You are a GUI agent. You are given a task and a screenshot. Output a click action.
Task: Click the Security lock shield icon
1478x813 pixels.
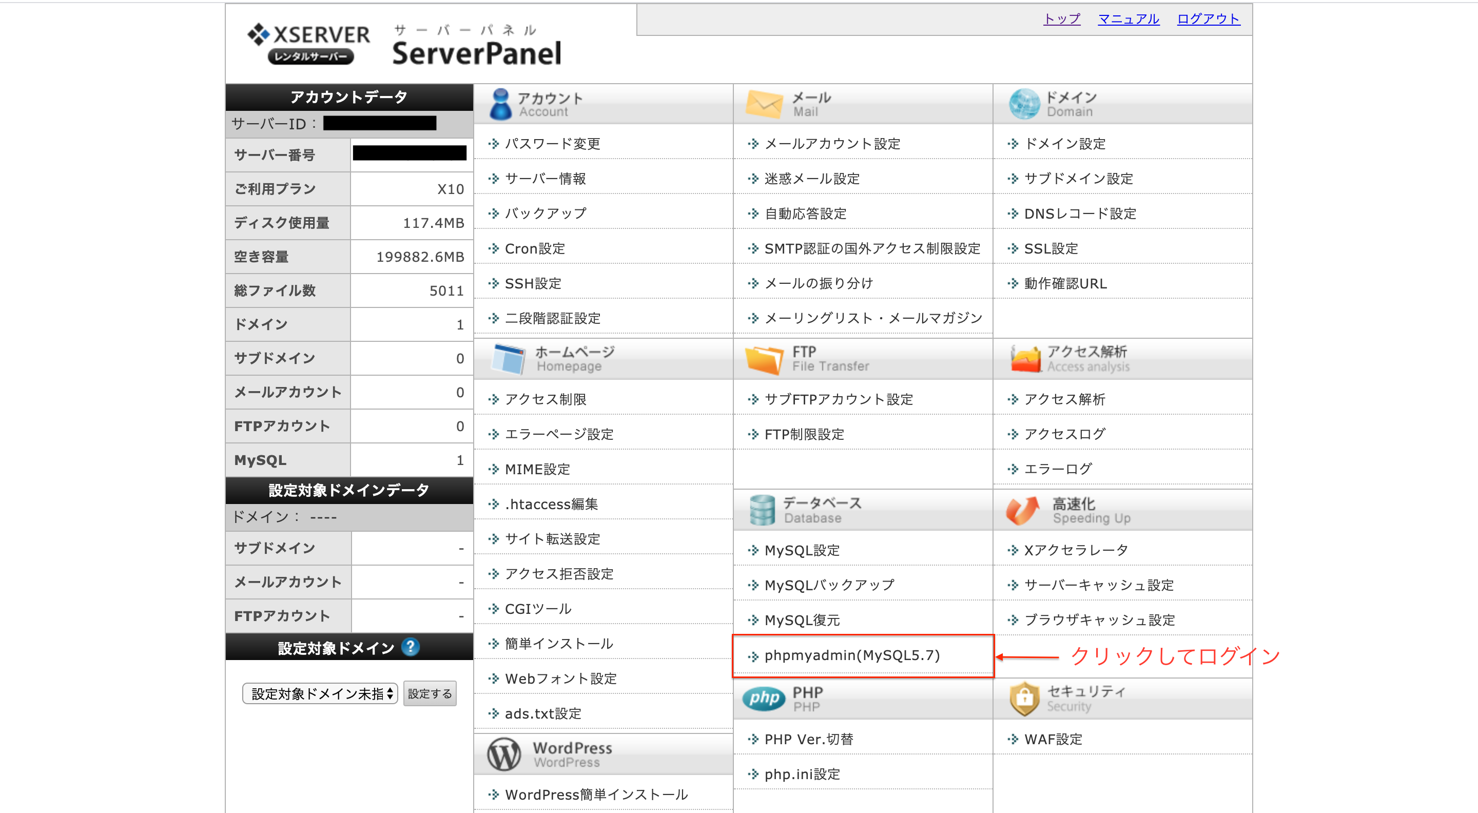pos(1025,698)
